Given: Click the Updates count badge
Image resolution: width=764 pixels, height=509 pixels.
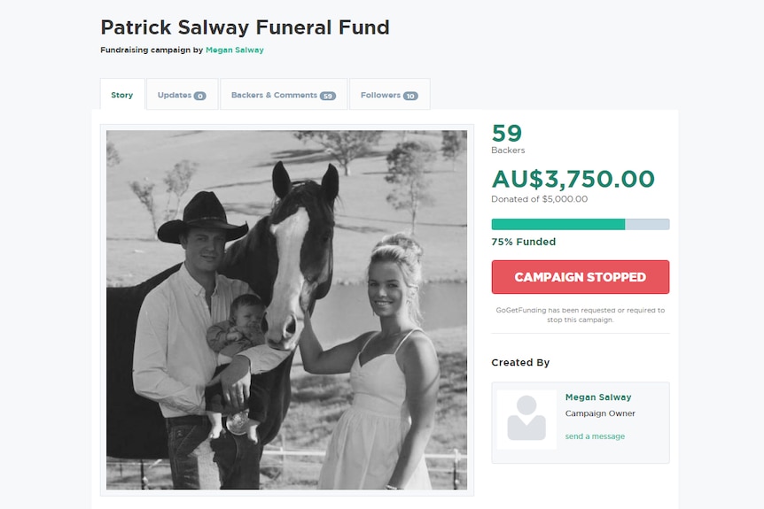Looking at the screenshot, I should (199, 96).
